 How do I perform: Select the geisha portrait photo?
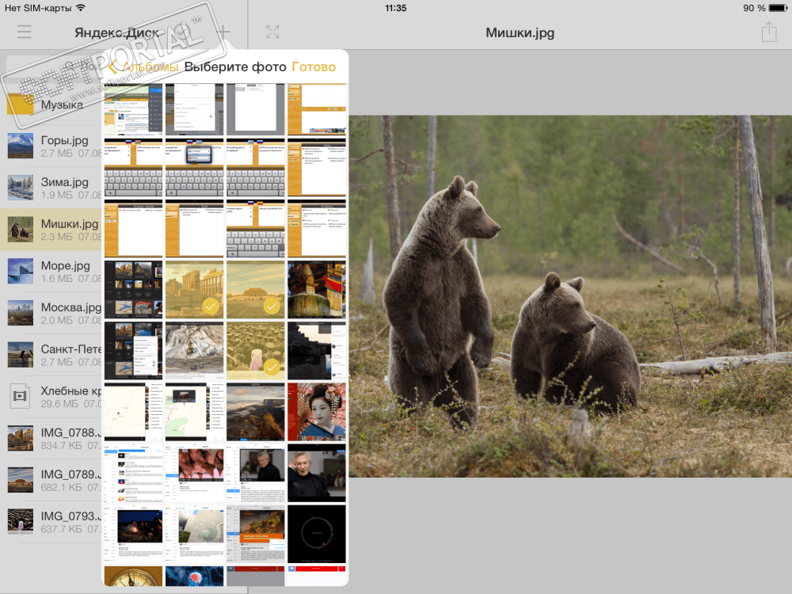click(317, 412)
